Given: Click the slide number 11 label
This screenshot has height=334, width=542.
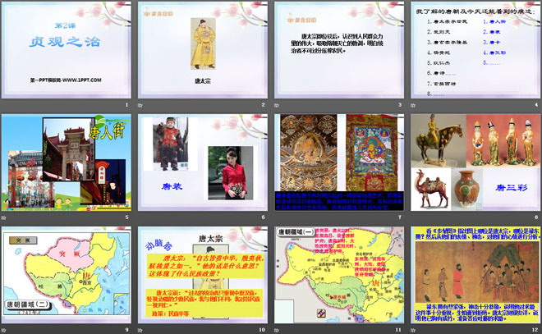Looking at the screenshot, I should (x=398, y=330).
